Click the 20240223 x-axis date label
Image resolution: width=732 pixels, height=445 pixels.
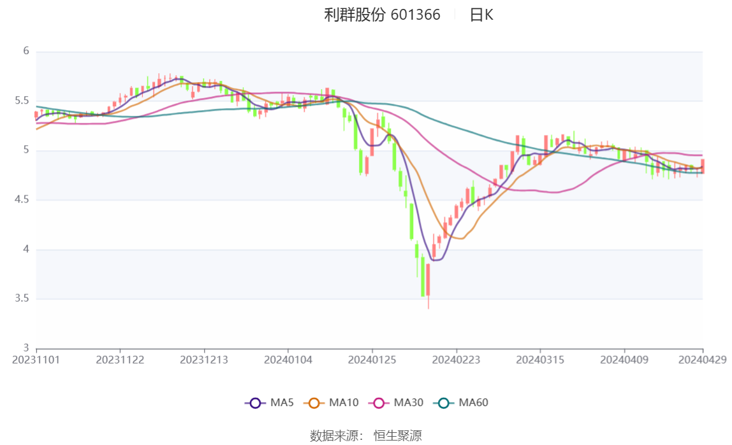coord(456,360)
